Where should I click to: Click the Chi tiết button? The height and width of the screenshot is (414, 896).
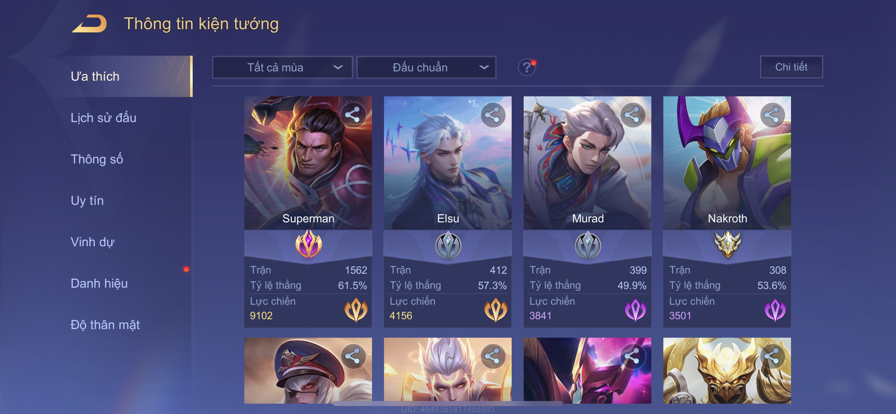pos(791,67)
